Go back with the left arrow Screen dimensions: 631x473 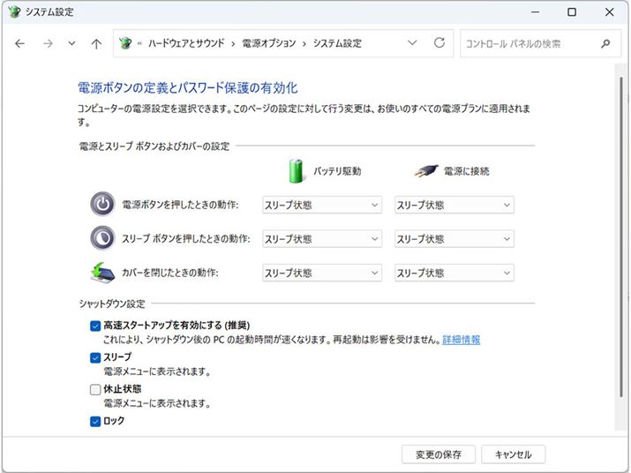click(x=19, y=43)
